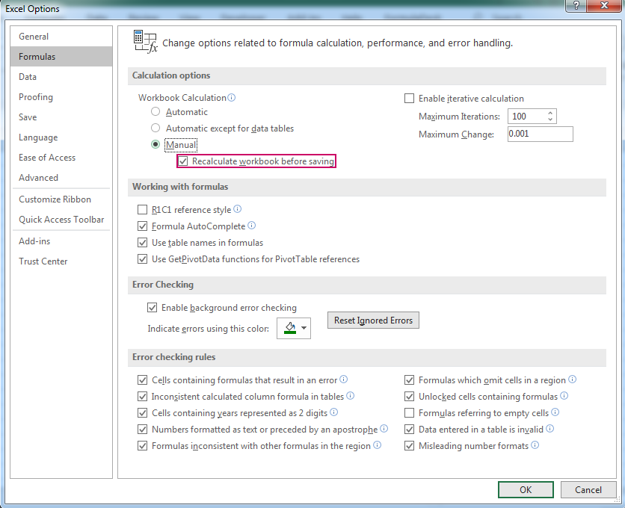The image size is (625, 508).
Task: Toggle Misleading number formats rule
Action: tap(410, 445)
